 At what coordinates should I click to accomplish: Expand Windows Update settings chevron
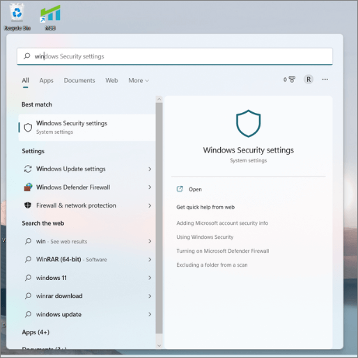click(150, 169)
